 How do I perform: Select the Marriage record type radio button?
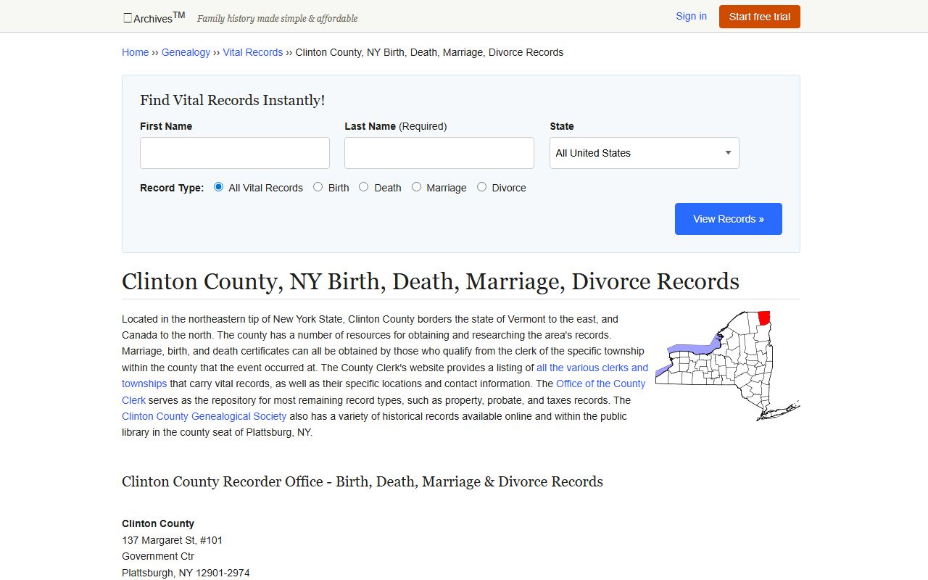(416, 187)
